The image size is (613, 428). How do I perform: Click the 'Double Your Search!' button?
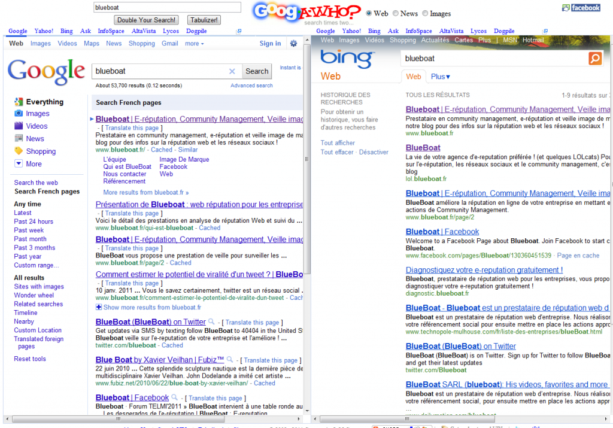click(x=145, y=20)
